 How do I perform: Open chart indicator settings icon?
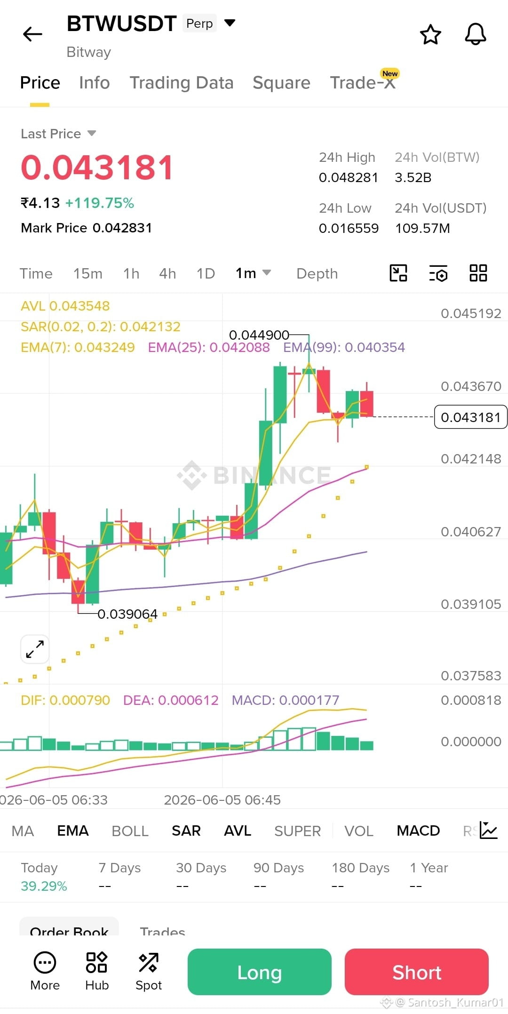point(438,273)
